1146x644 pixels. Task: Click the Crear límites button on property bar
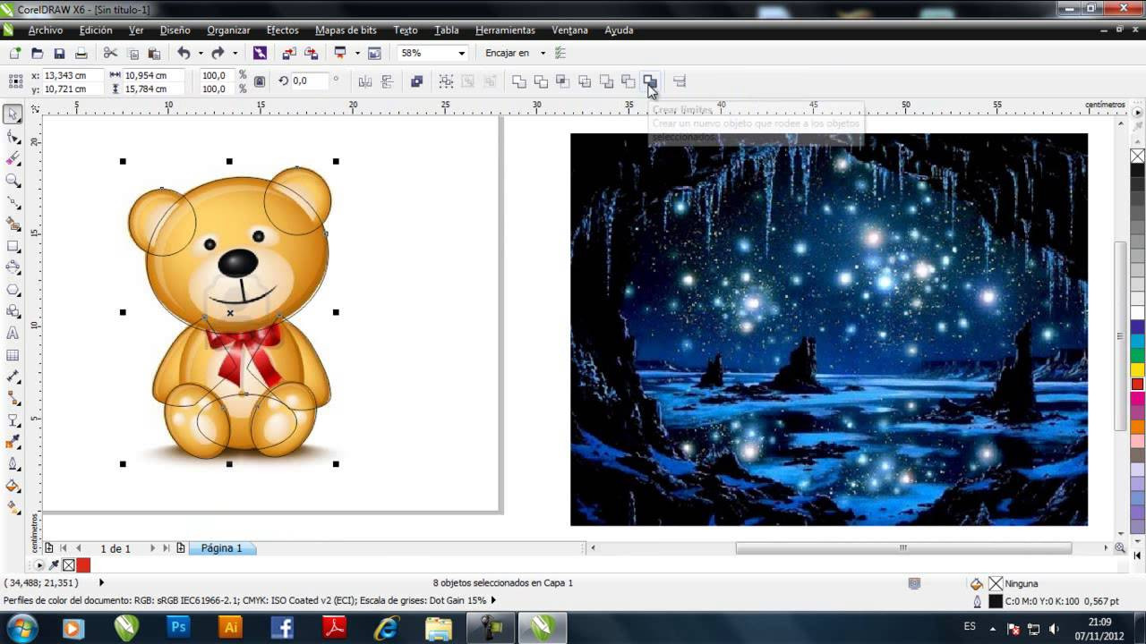coord(652,81)
